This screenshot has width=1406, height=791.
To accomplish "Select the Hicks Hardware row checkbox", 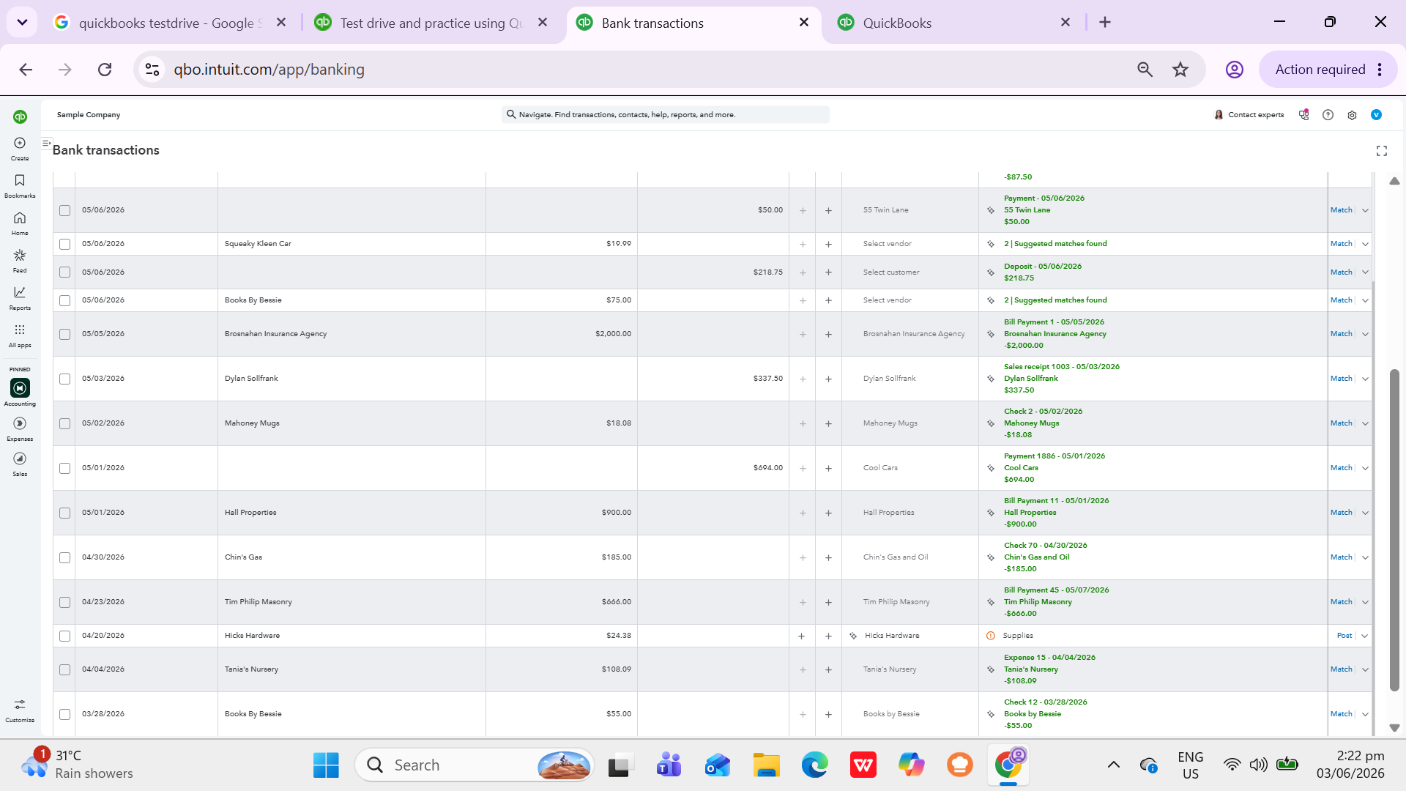I will (x=65, y=636).
